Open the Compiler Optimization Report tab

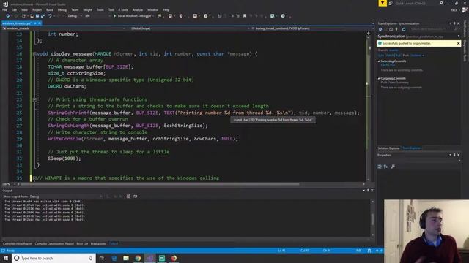[54, 243]
